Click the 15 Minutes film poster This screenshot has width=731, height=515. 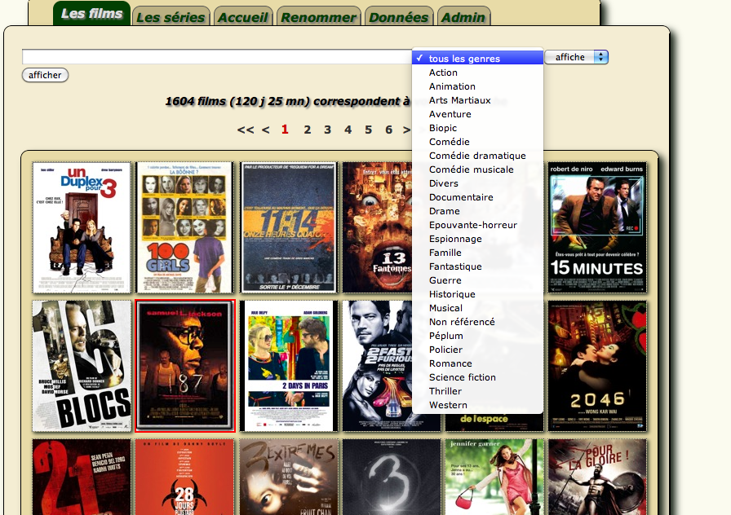(x=597, y=227)
